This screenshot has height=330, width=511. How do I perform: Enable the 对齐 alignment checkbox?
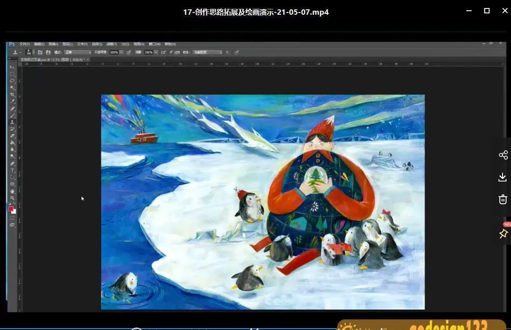pyautogui.click(x=172, y=52)
